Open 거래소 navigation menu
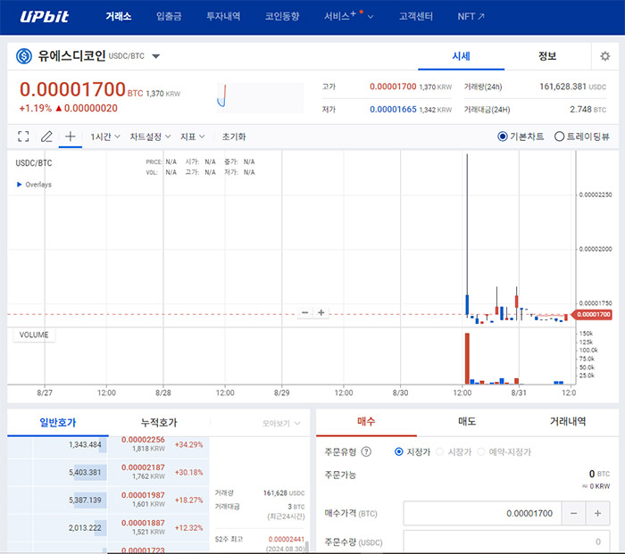This screenshot has width=625, height=554. [x=119, y=16]
